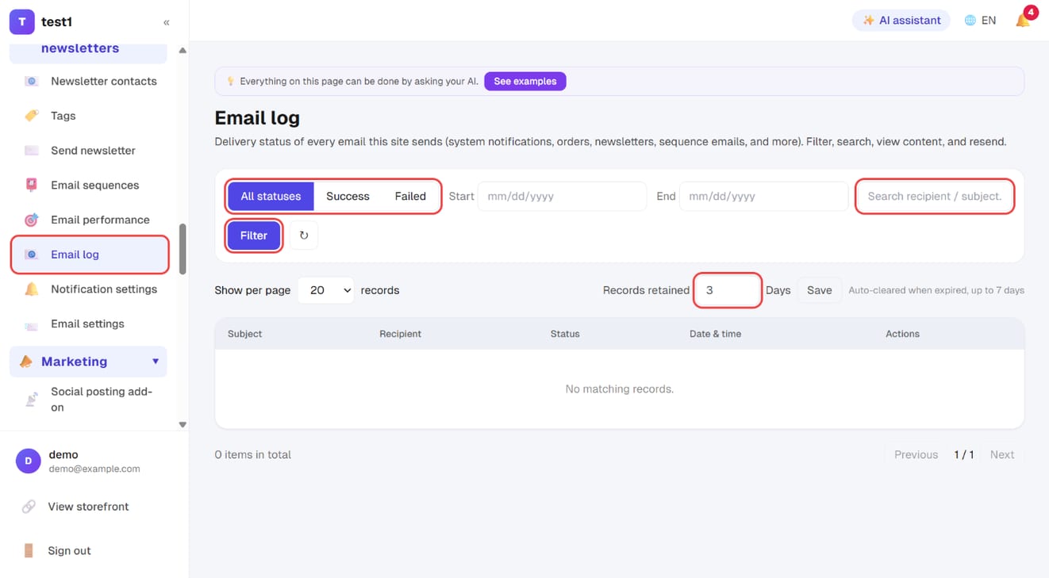Click demo@example.com account text
The image size is (1049, 578).
click(94, 469)
